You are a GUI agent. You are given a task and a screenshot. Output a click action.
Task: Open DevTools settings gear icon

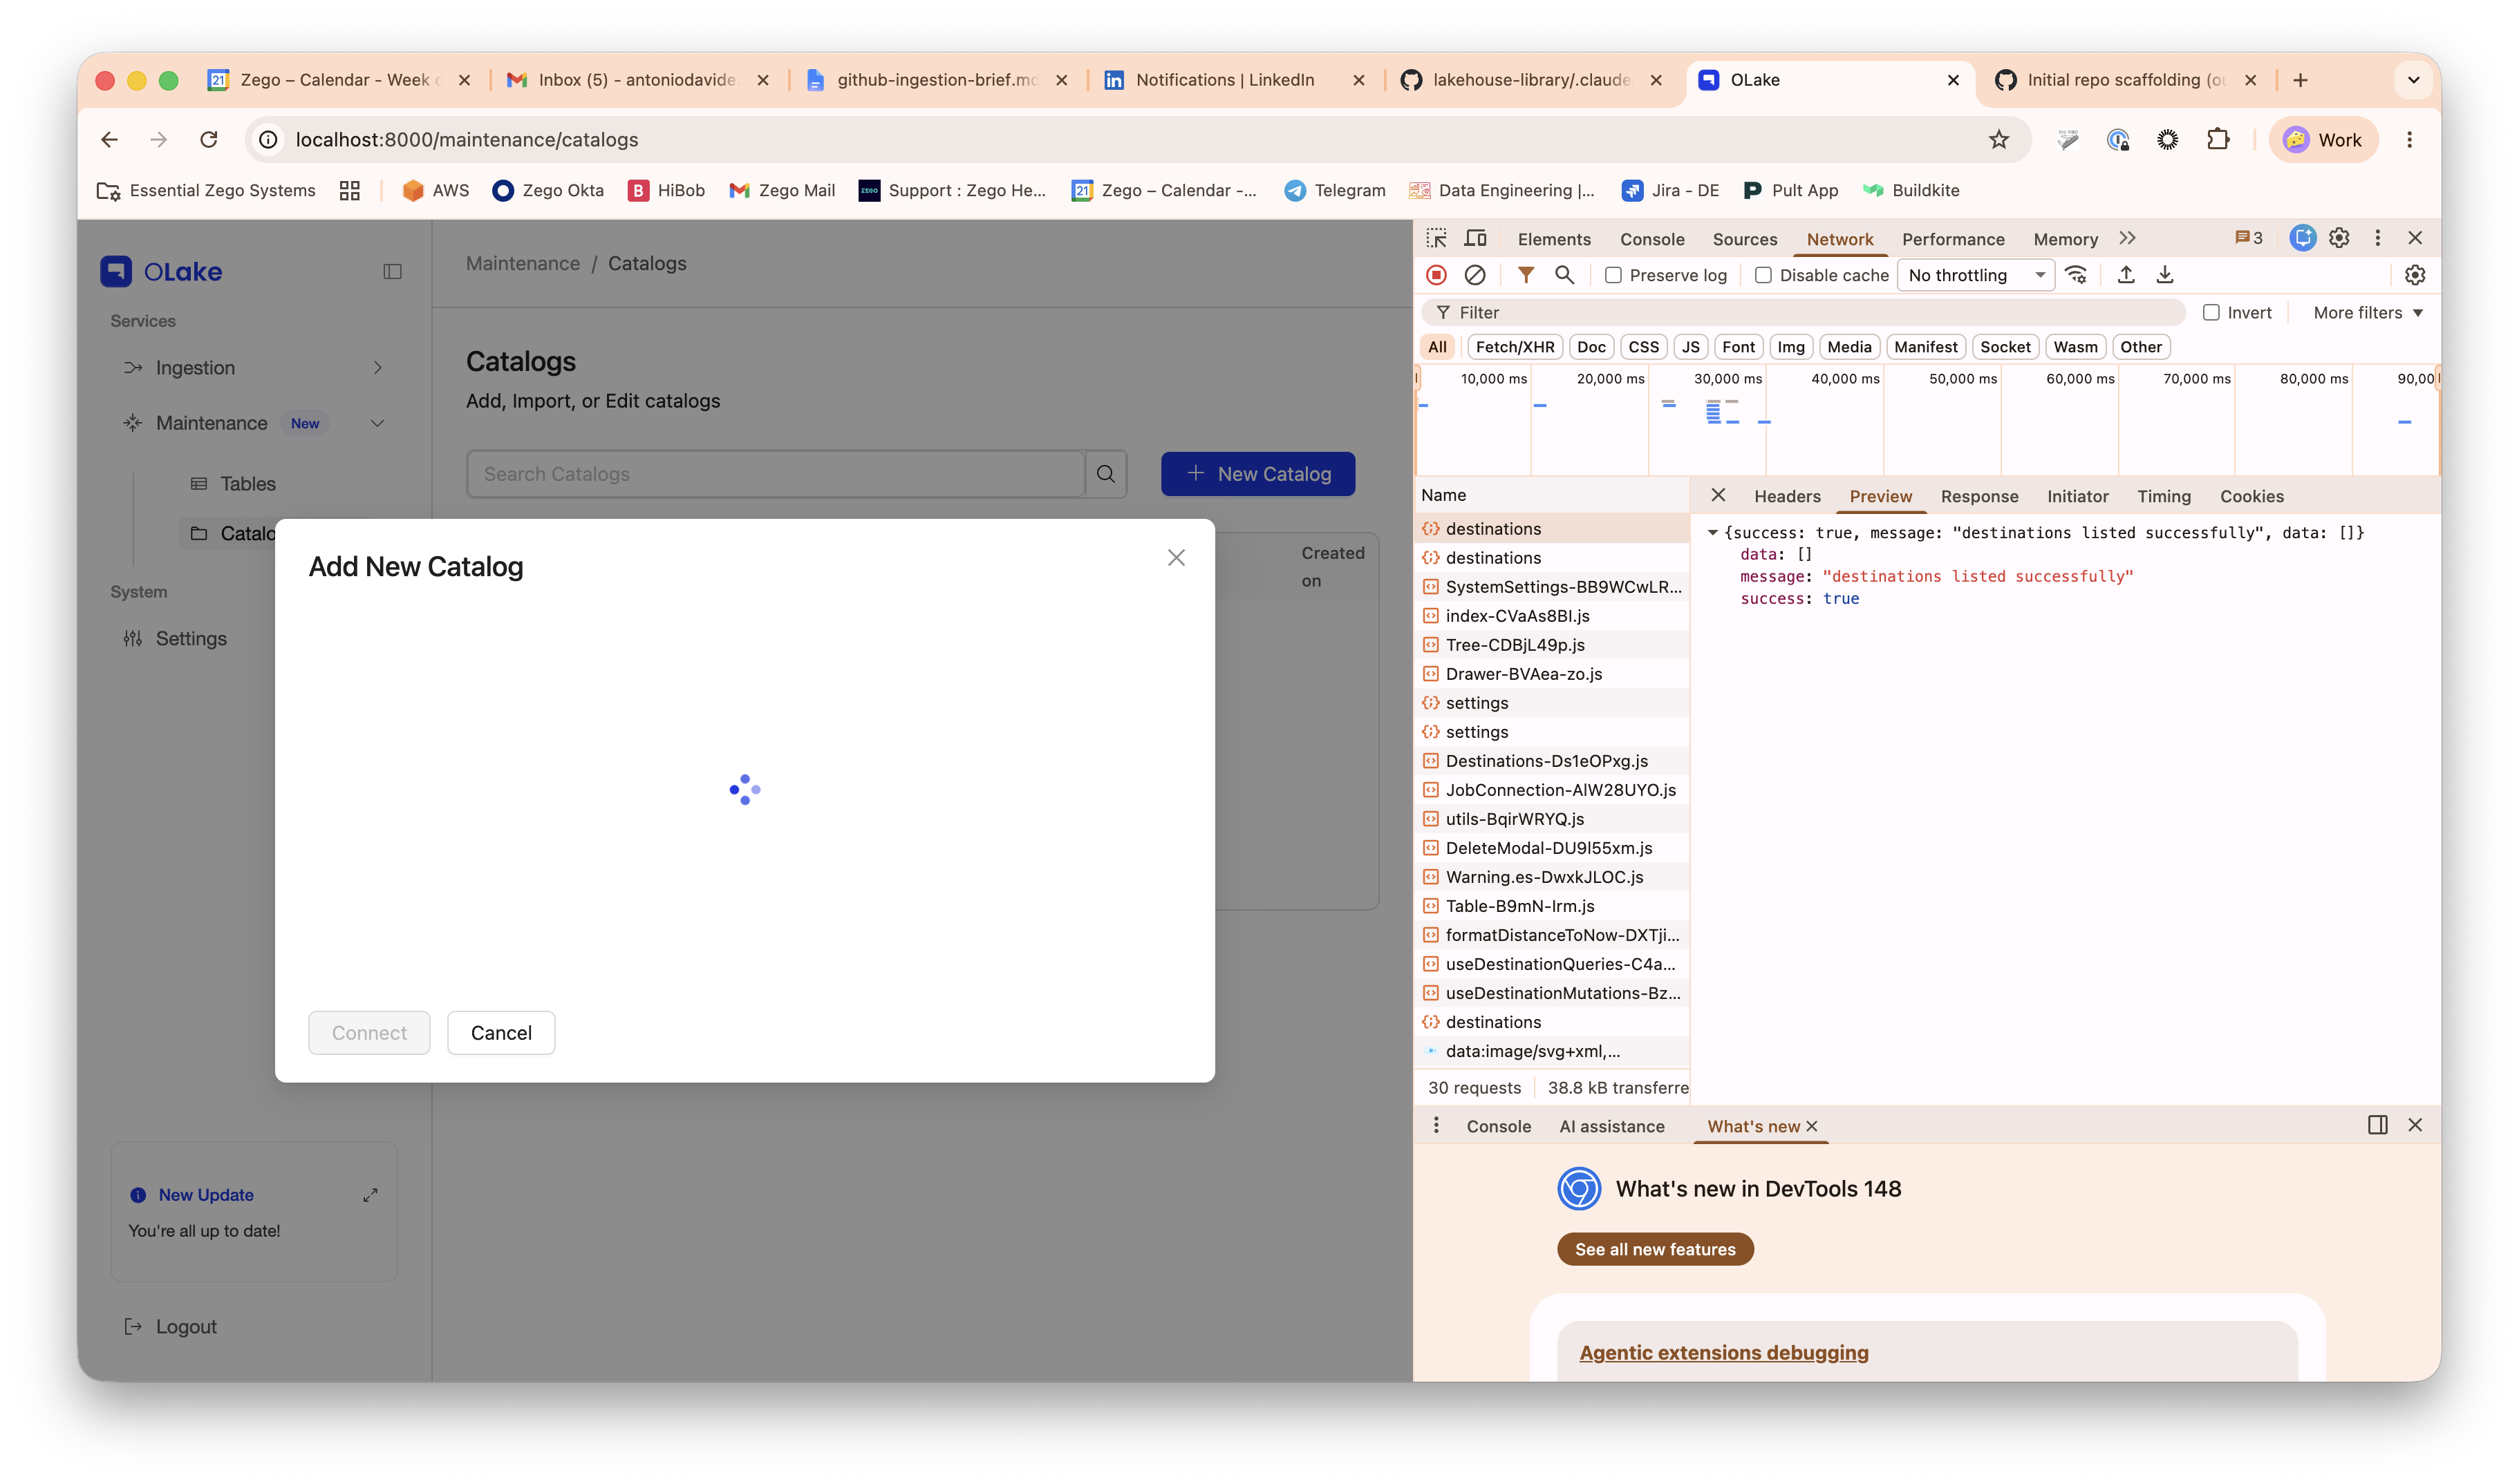tap(2339, 238)
